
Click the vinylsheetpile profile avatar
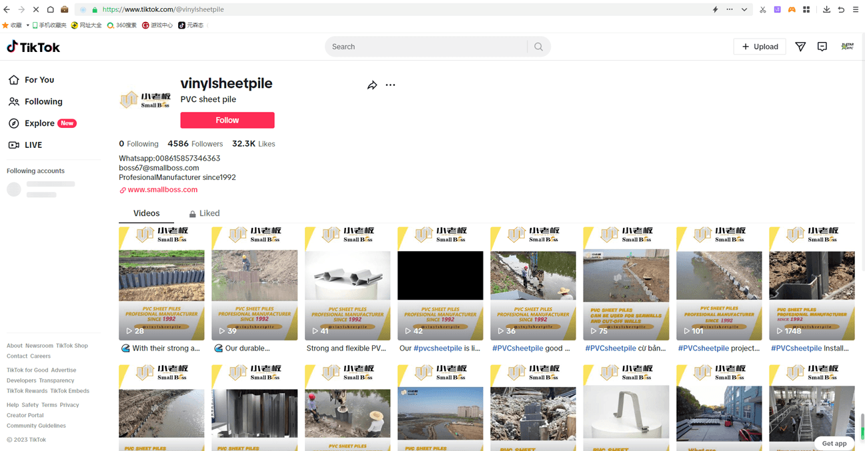pyautogui.click(x=145, y=100)
